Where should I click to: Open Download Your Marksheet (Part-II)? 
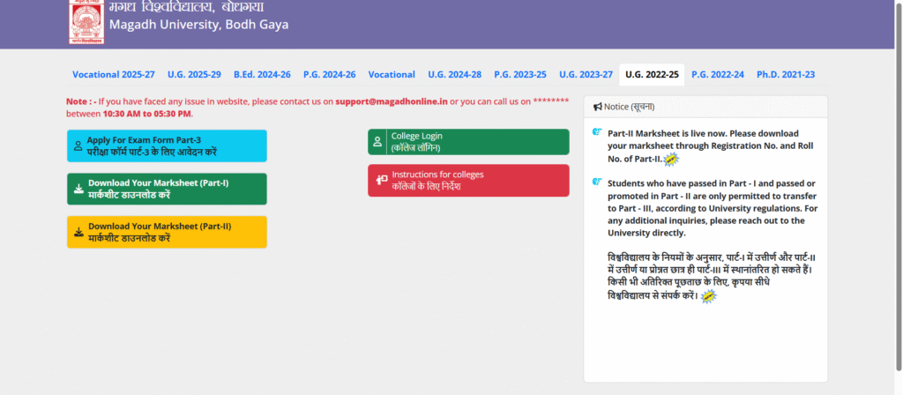tap(167, 232)
